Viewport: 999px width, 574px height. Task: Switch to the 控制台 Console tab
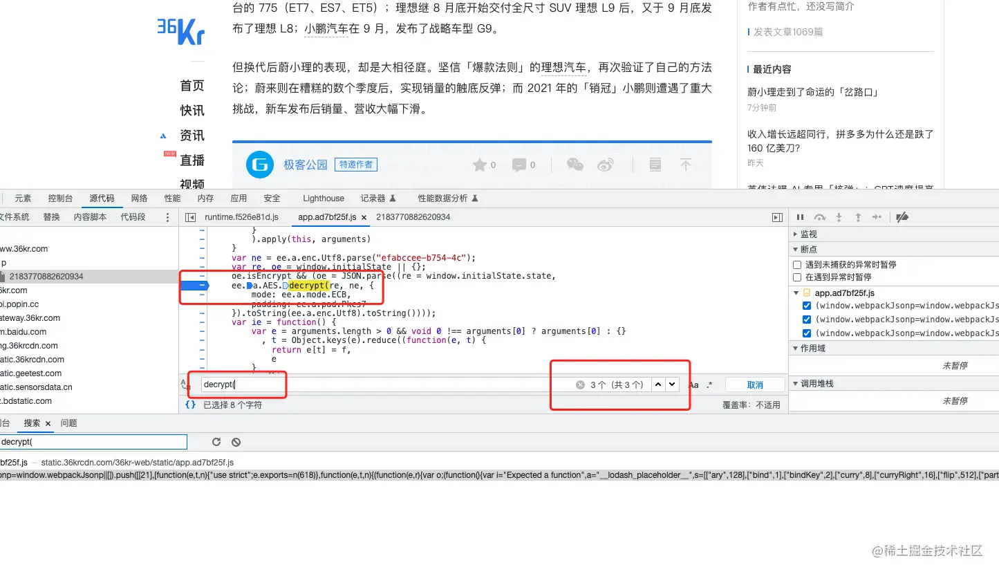(60, 198)
